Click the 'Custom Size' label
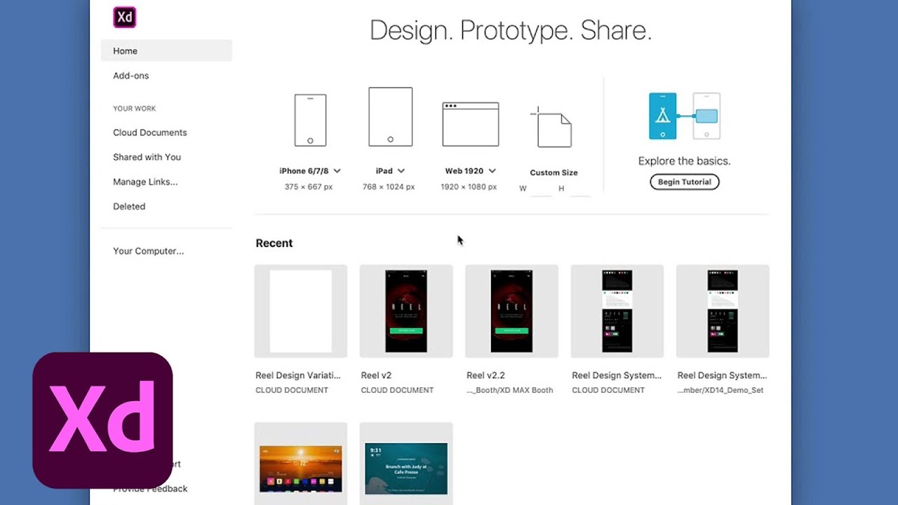 [x=554, y=173]
